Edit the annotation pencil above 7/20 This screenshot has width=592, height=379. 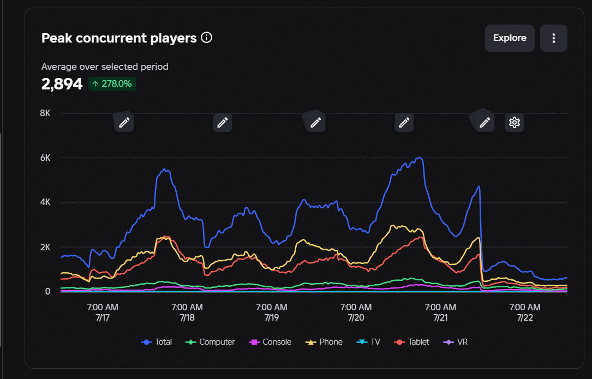tap(404, 122)
